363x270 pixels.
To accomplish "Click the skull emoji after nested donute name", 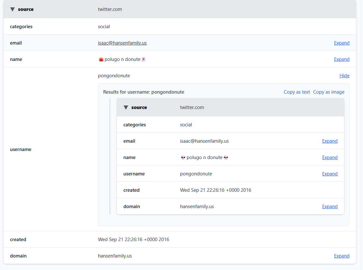I will (x=226, y=157).
